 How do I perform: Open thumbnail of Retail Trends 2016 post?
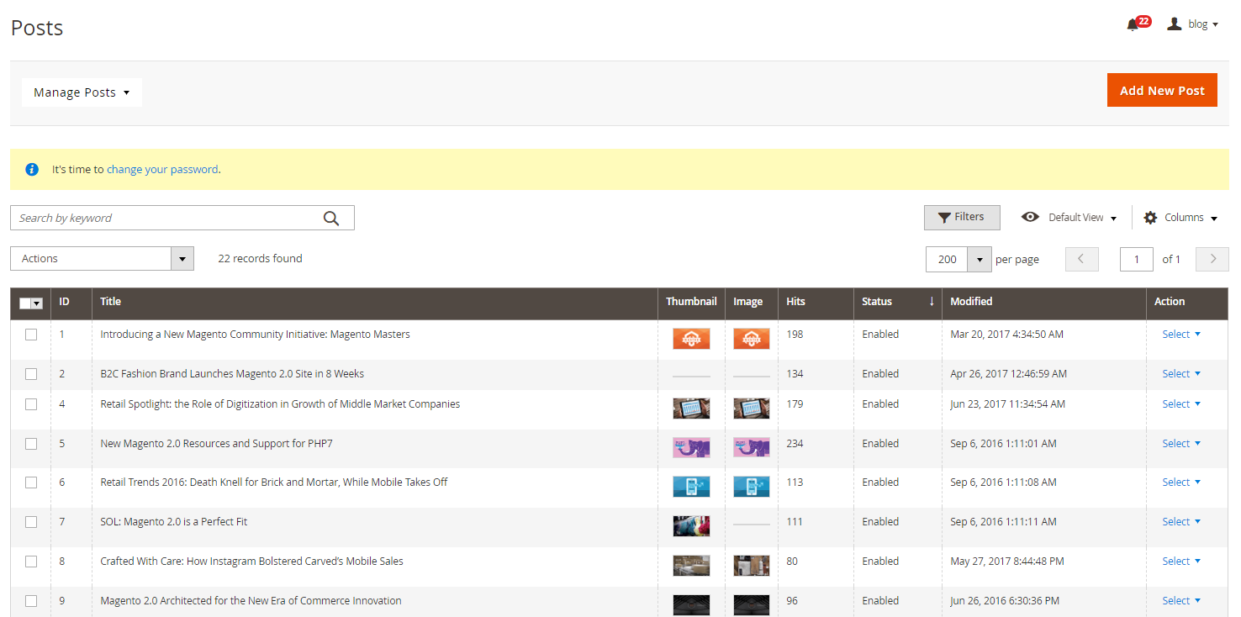click(691, 487)
